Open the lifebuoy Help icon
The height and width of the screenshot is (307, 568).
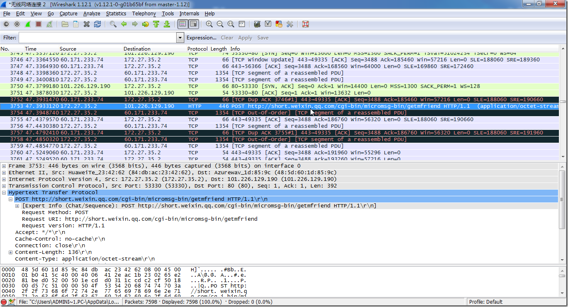(306, 24)
